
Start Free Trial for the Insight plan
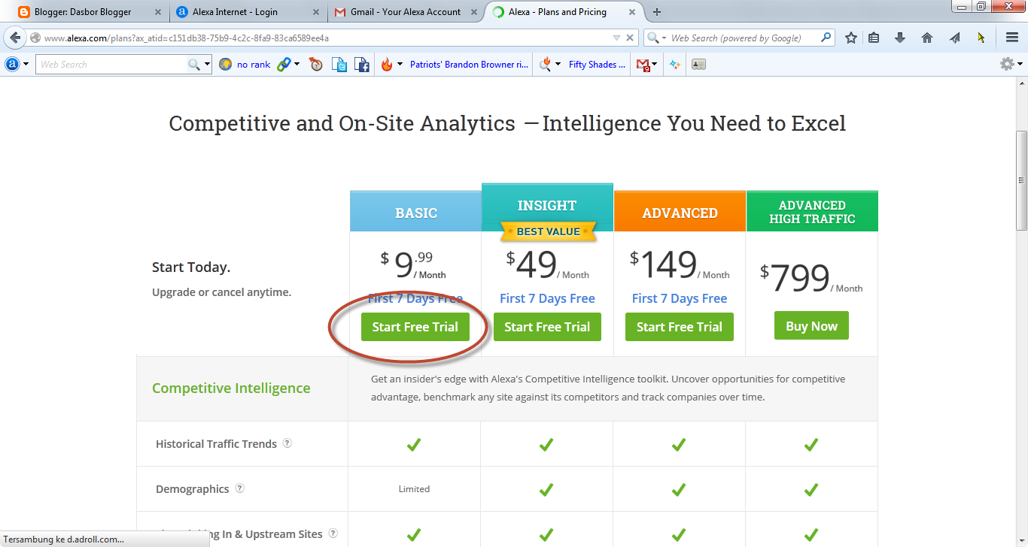coord(547,327)
